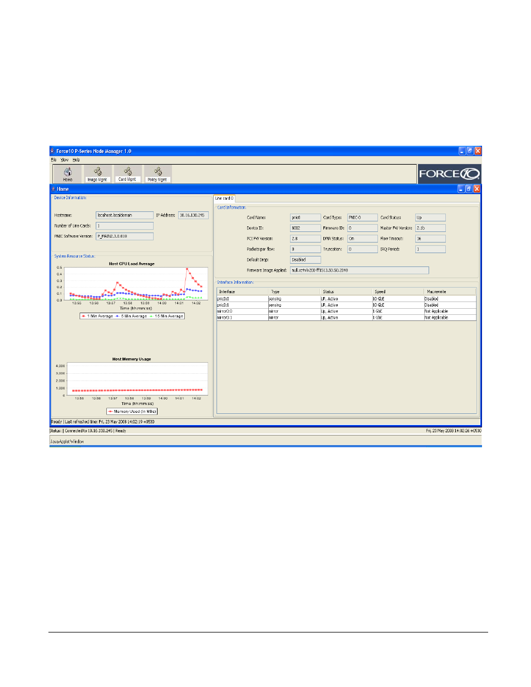Click the PNIC Software Version field
The image size is (531, 687).
[x=125, y=236]
